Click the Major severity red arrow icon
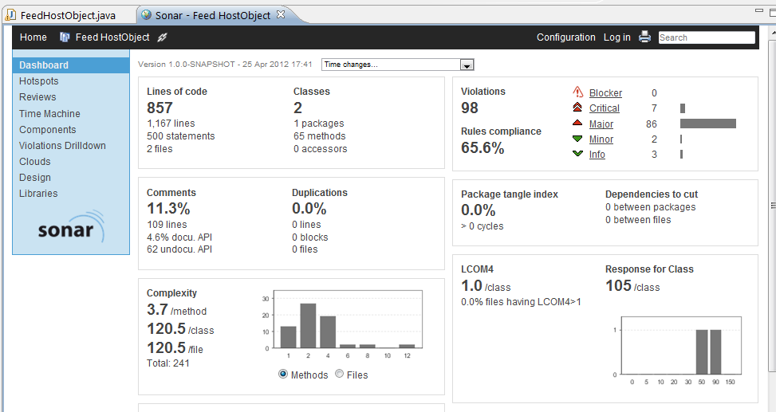Image resolution: width=776 pixels, height=412 pixels. point(577,123)
